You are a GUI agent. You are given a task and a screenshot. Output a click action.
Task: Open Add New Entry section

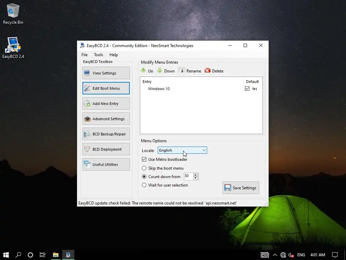coord(106,104)
